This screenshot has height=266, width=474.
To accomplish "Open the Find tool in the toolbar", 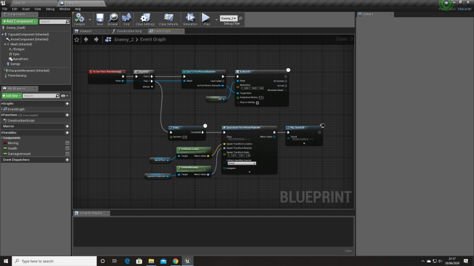I will coord(126,19).
